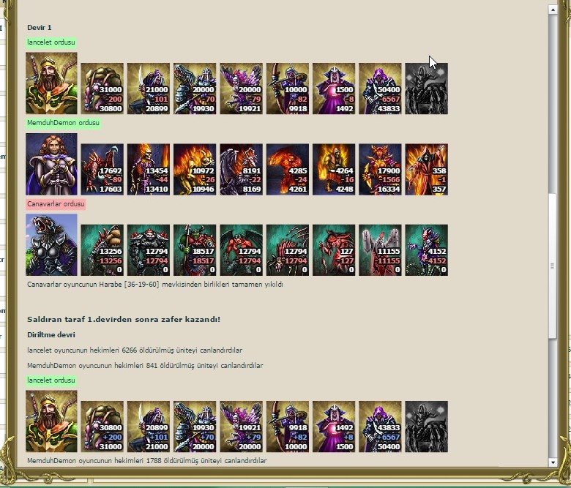This screenshot has height=488, width=571.
Task: Click the scrollbar up arrow
Action: tap(553, 10)
